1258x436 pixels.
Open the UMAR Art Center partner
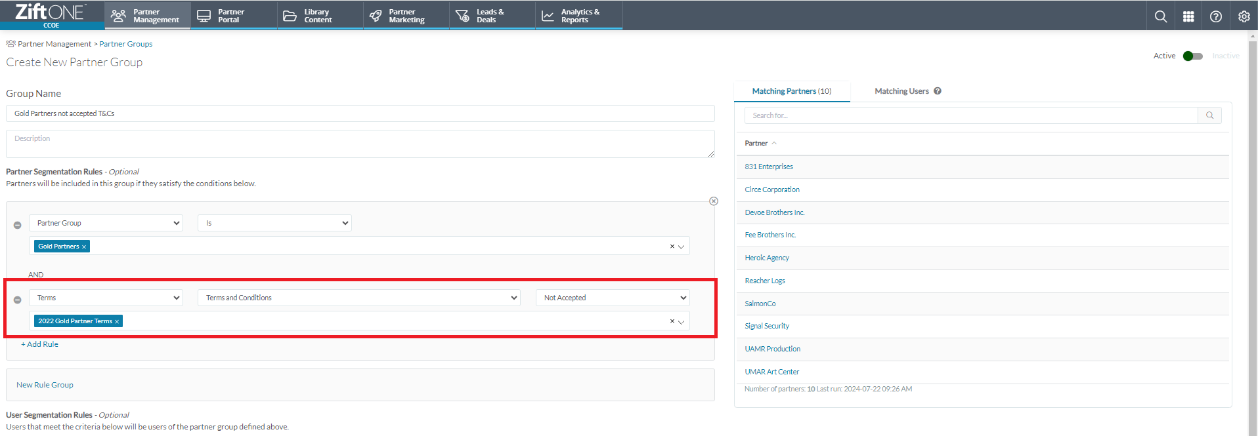coord(772,372)
